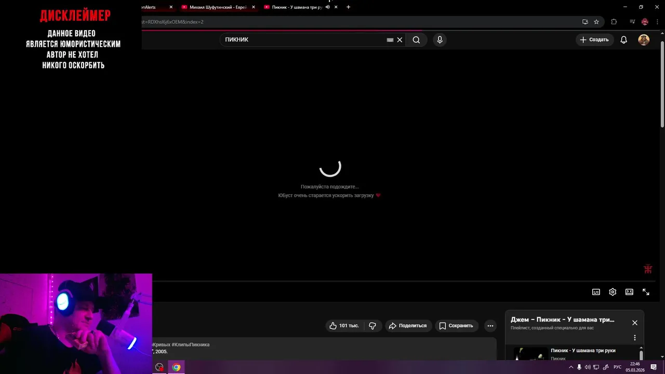This screenshot has width=665, height=374.
Task: Click the Создать button
Action: point(594,39)
